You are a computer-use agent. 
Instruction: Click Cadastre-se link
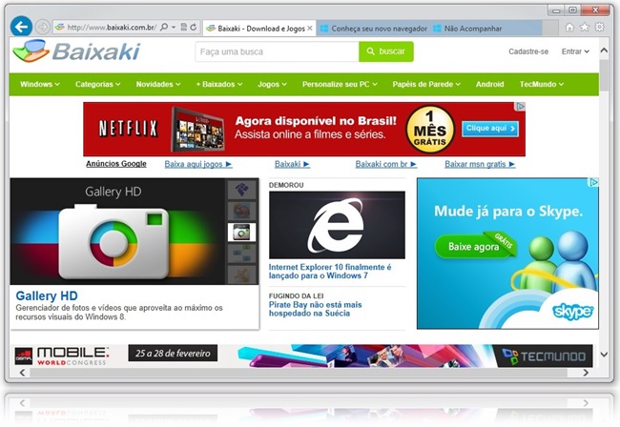(x=528, y=51)
